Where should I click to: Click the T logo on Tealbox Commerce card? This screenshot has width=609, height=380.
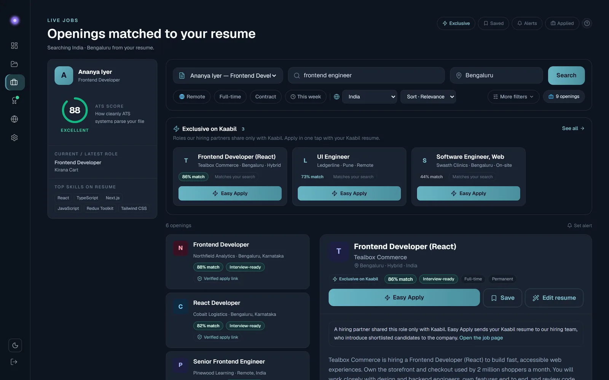[x=186, y=160]
